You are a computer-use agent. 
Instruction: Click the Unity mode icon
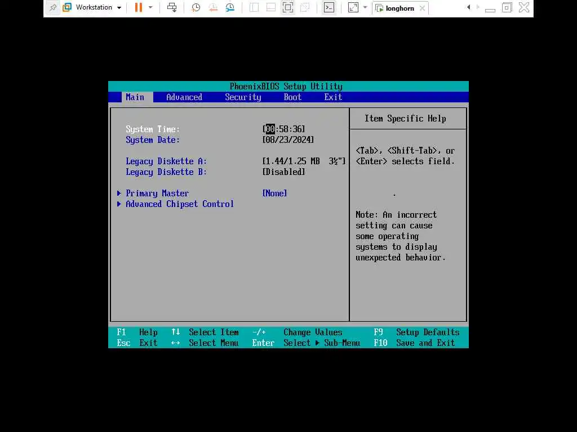(305, 7)
